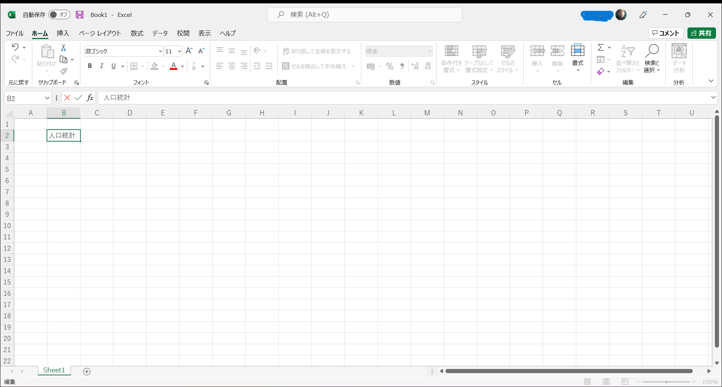Toggle Italic formatting
Viewport: 722px width, 387px height.
pyautogui.click(x=101, y=66)
